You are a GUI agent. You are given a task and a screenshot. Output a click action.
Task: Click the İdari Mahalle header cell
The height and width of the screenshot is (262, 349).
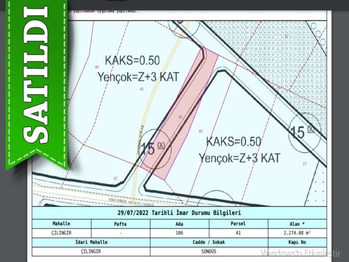tap(91, 242)
